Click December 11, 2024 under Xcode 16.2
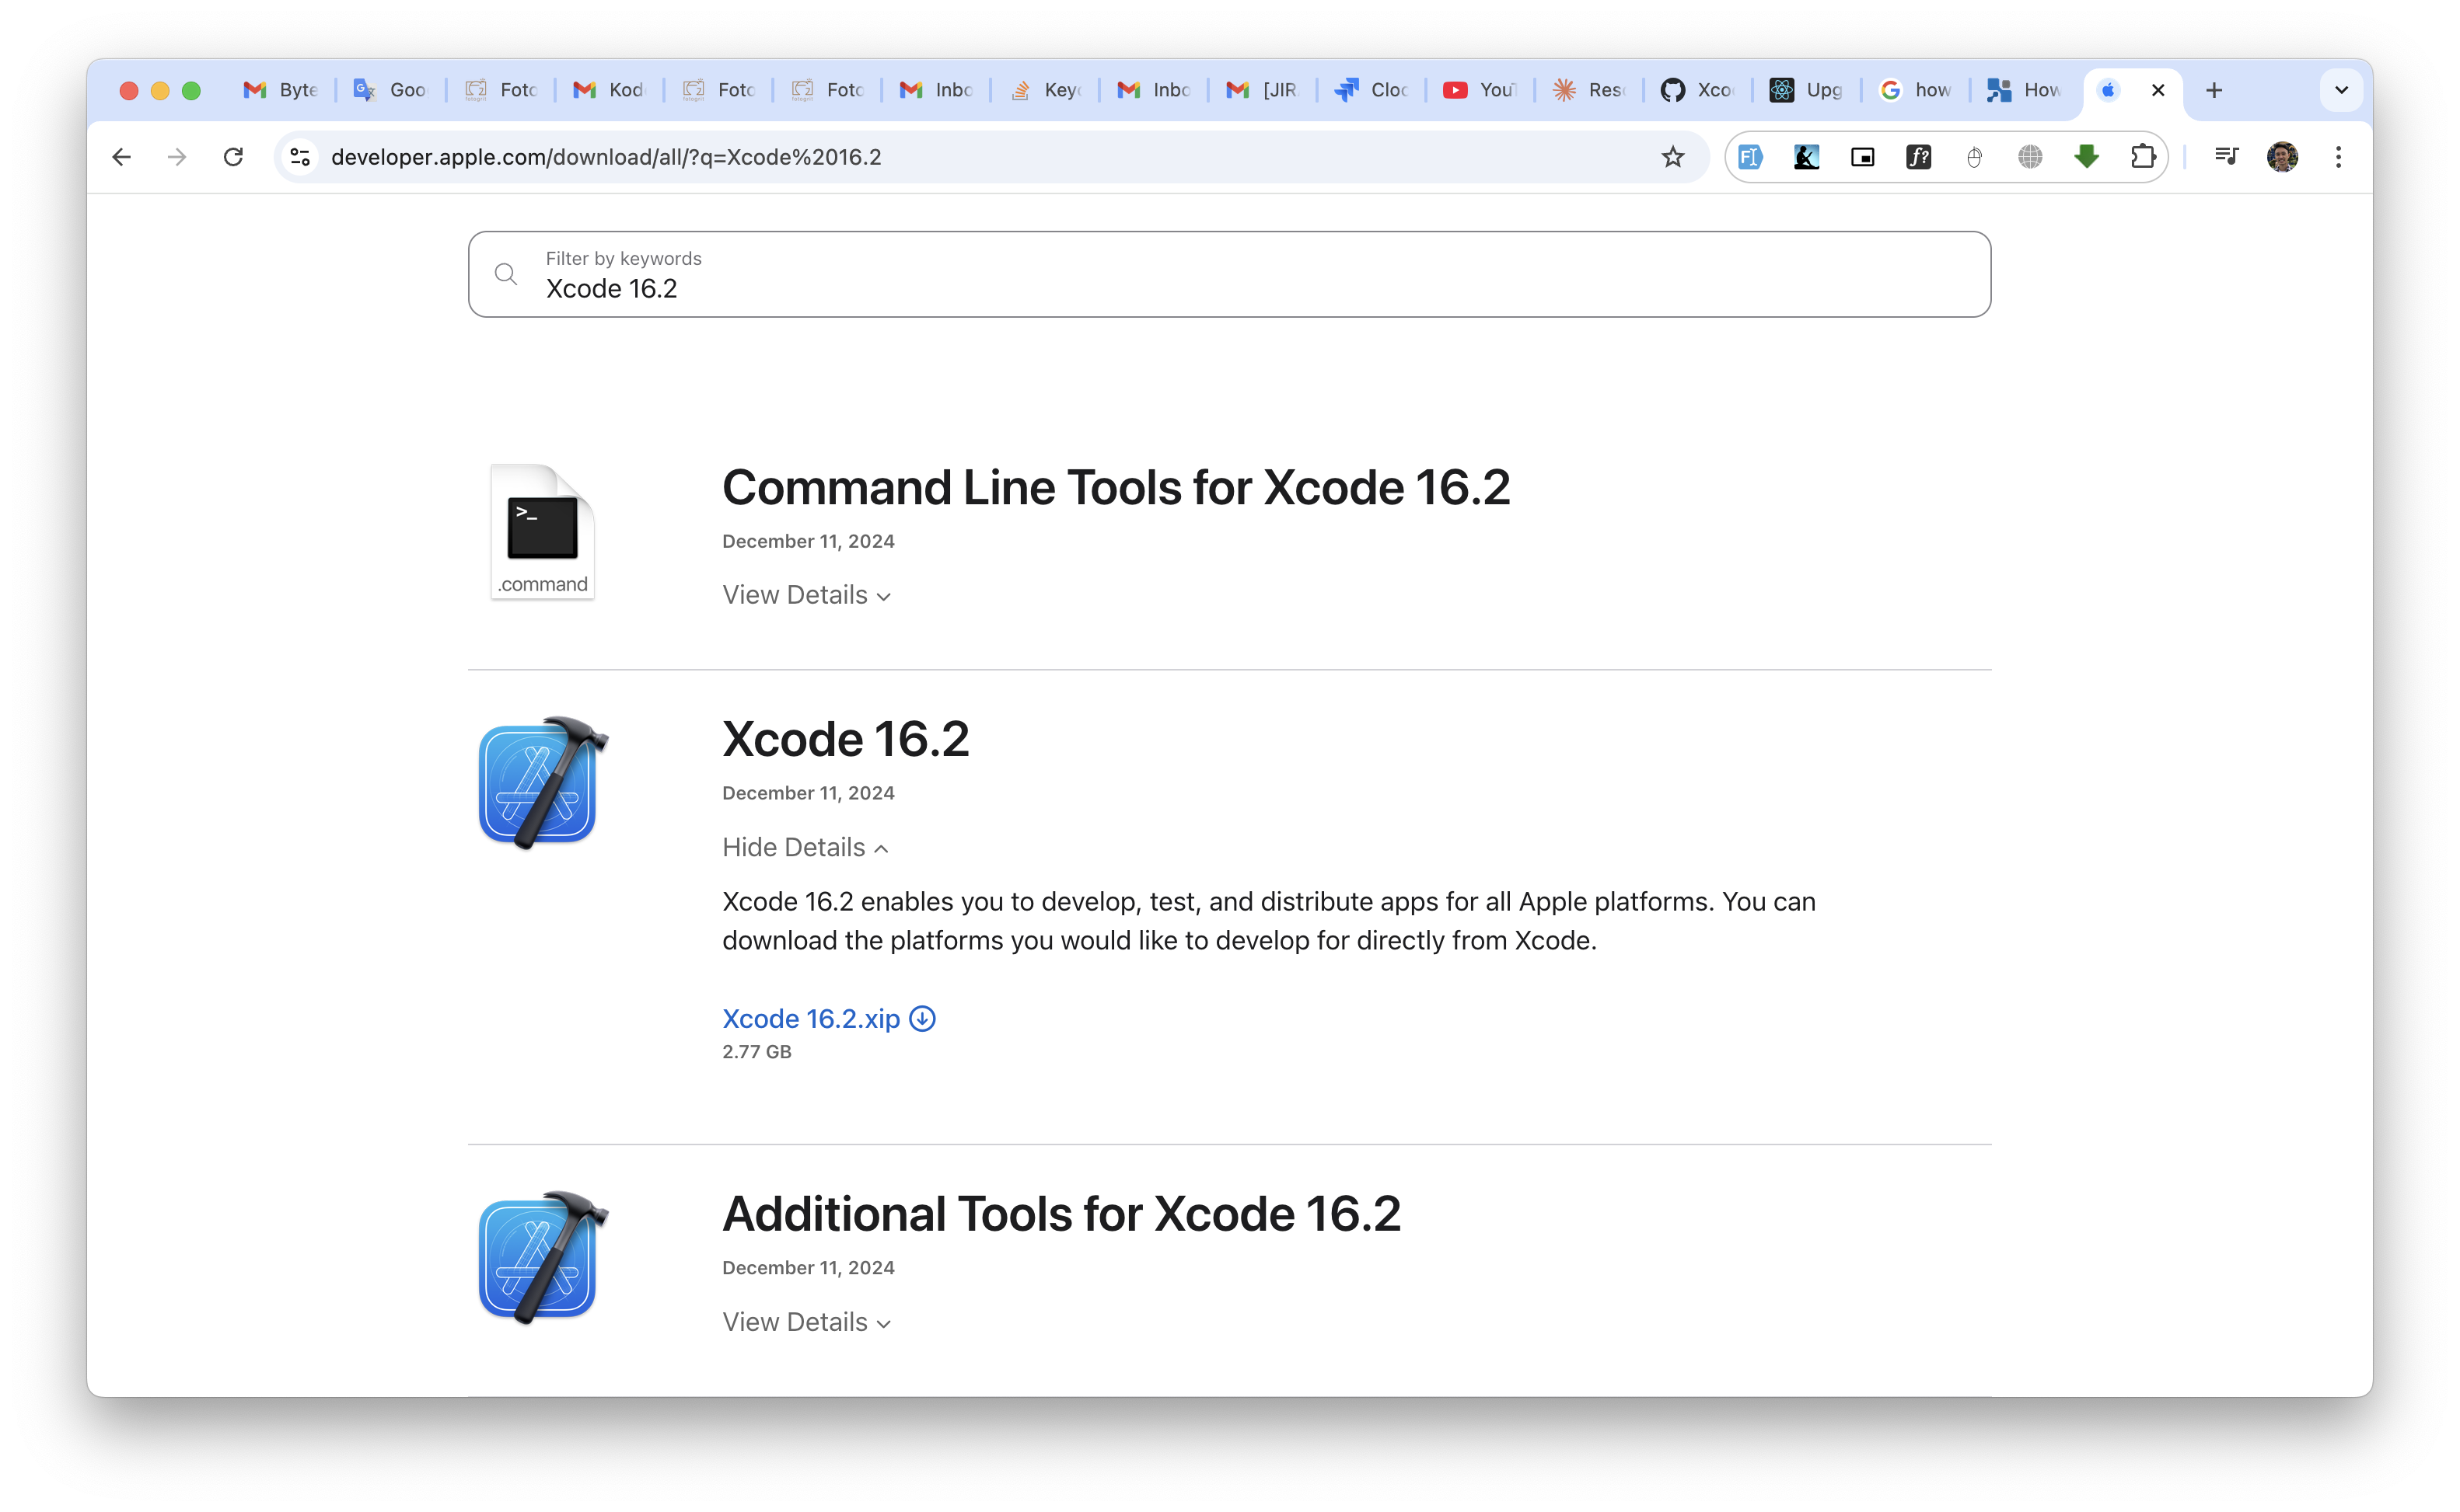2460x1512 pixels. (809, 793)
